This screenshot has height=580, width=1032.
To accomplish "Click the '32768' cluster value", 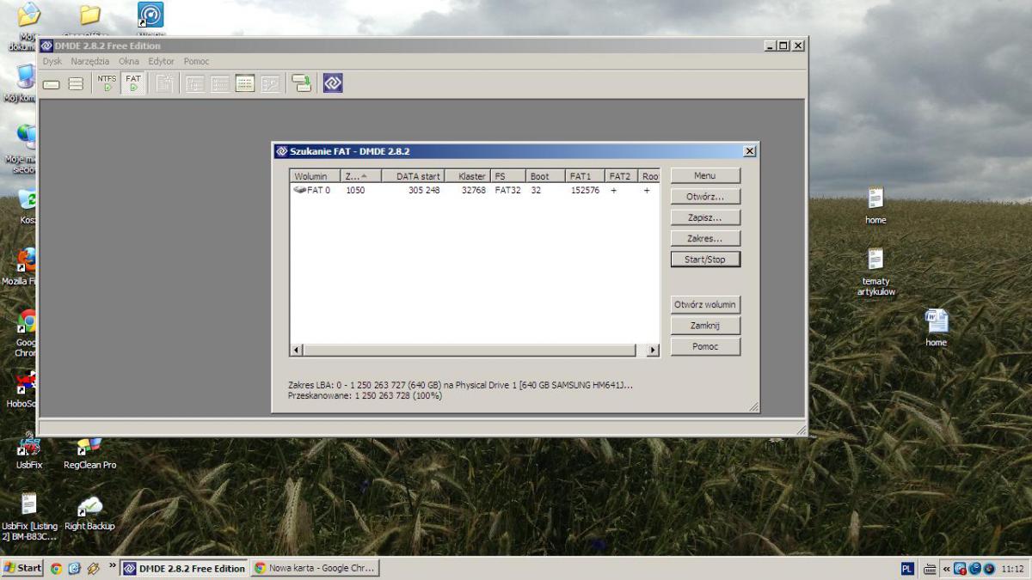I will point(474,190).
